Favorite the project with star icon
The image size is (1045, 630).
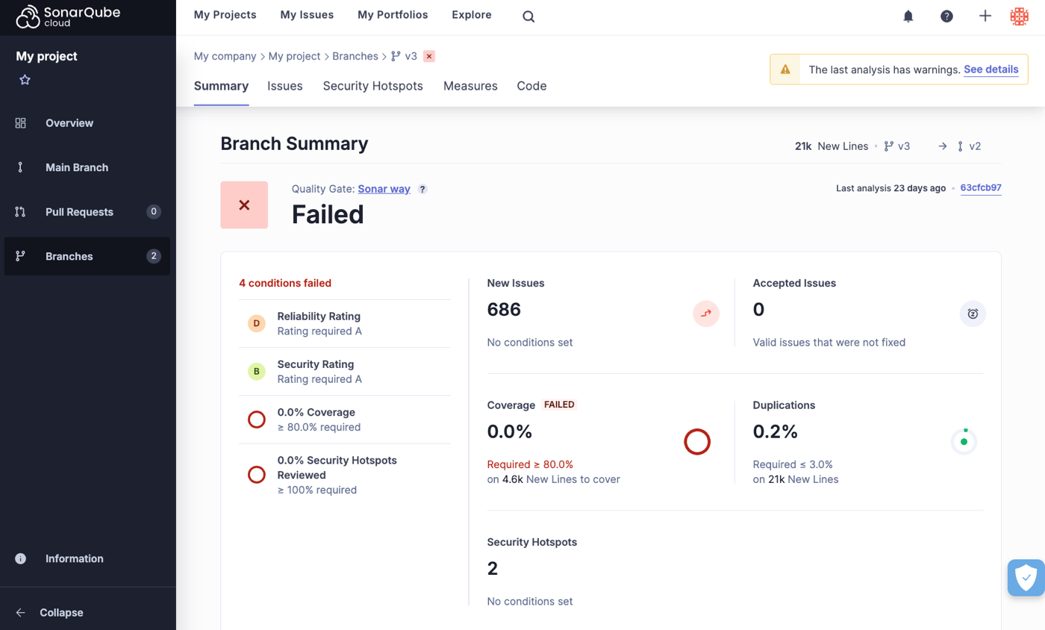25,80
